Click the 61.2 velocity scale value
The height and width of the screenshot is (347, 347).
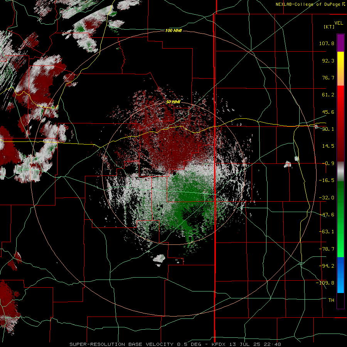point(328,95)
